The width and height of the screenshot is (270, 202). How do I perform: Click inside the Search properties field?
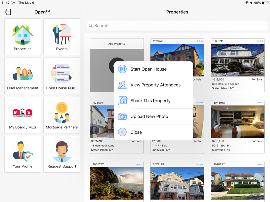point(177,26)
